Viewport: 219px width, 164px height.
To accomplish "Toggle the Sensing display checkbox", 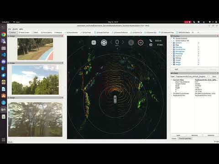I will coord(198,47).
